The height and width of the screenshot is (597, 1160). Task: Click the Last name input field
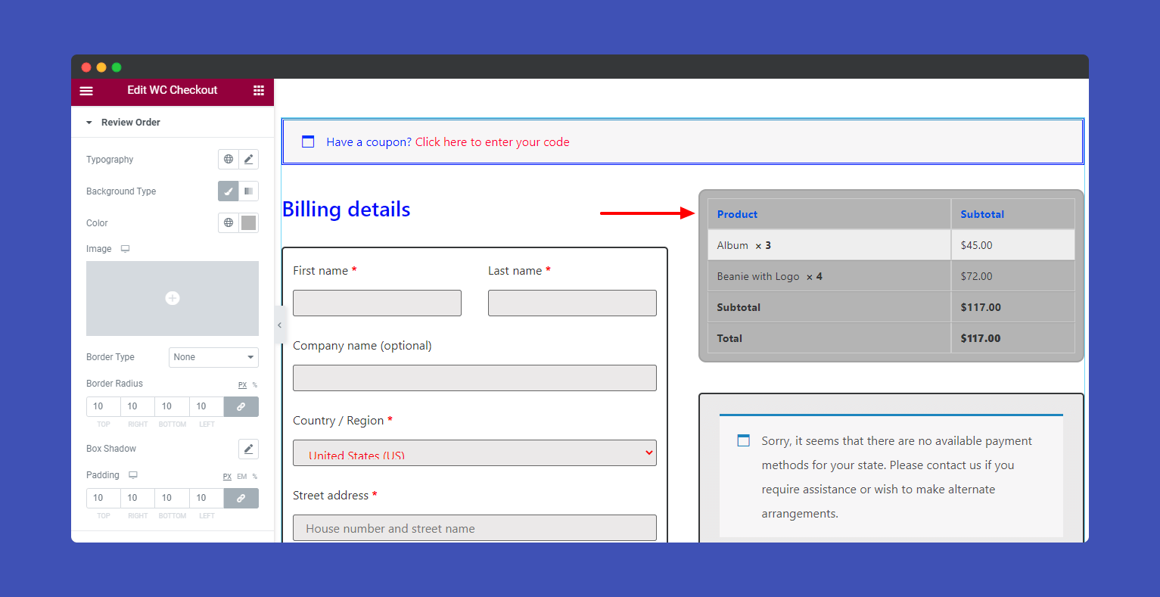(572, 303)
